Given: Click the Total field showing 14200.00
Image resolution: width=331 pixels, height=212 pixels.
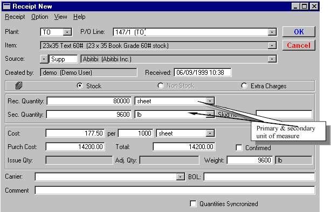Looking at the screenshot, I should pyautogui.click(x=184, y=147).
